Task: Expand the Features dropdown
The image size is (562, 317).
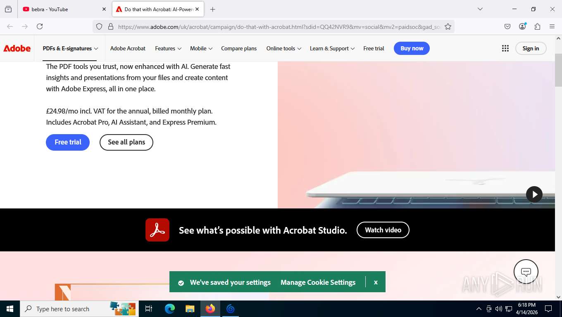Action: tap(168, 48)
